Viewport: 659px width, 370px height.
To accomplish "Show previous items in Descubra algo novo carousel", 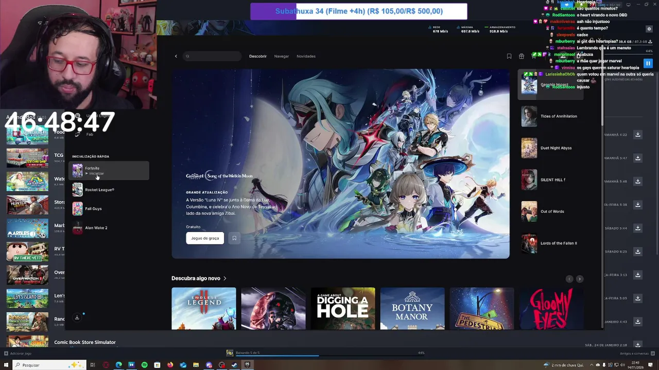I will click(569, 279).
